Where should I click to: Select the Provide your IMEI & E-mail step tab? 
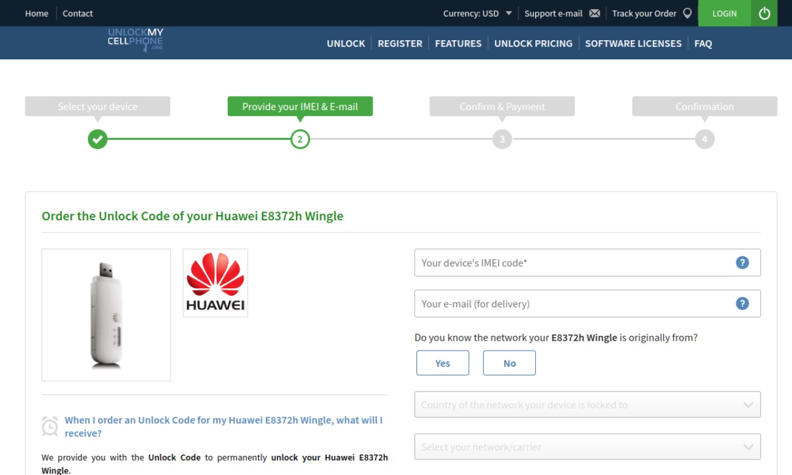(x=300, y=106)
